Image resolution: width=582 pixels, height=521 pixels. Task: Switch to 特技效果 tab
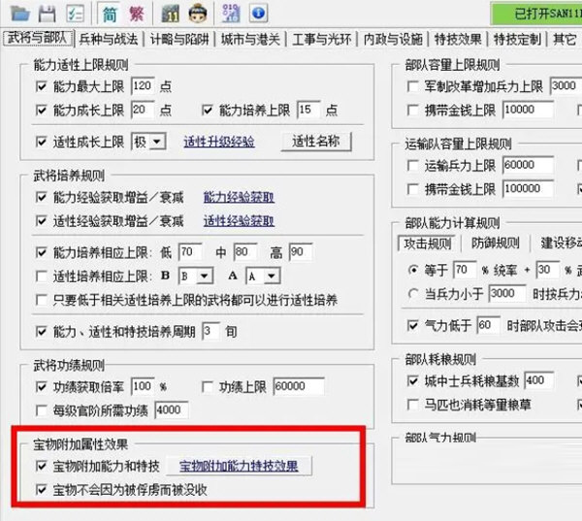click(x=458, y=39)
